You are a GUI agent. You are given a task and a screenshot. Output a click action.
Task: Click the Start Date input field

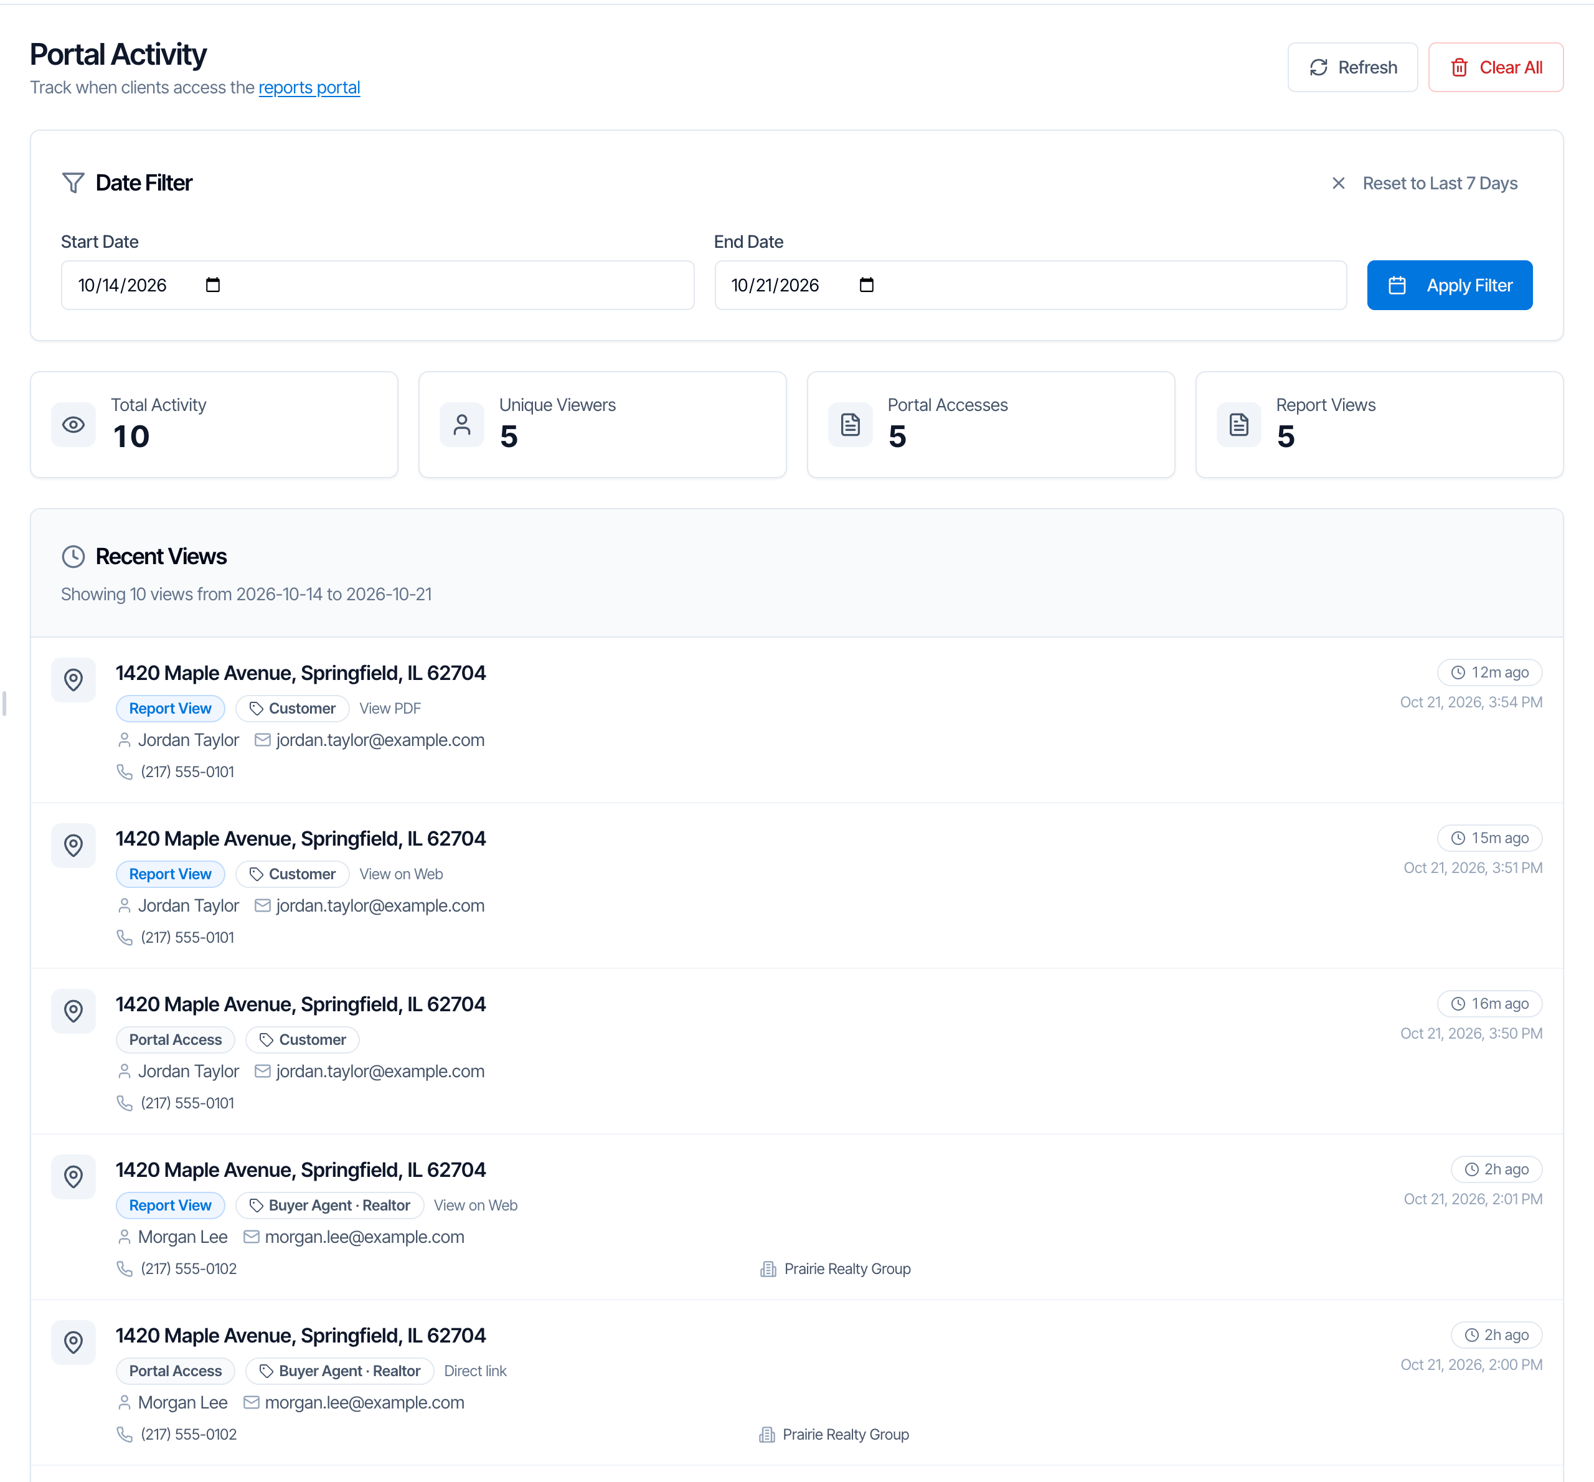[377, 285]
